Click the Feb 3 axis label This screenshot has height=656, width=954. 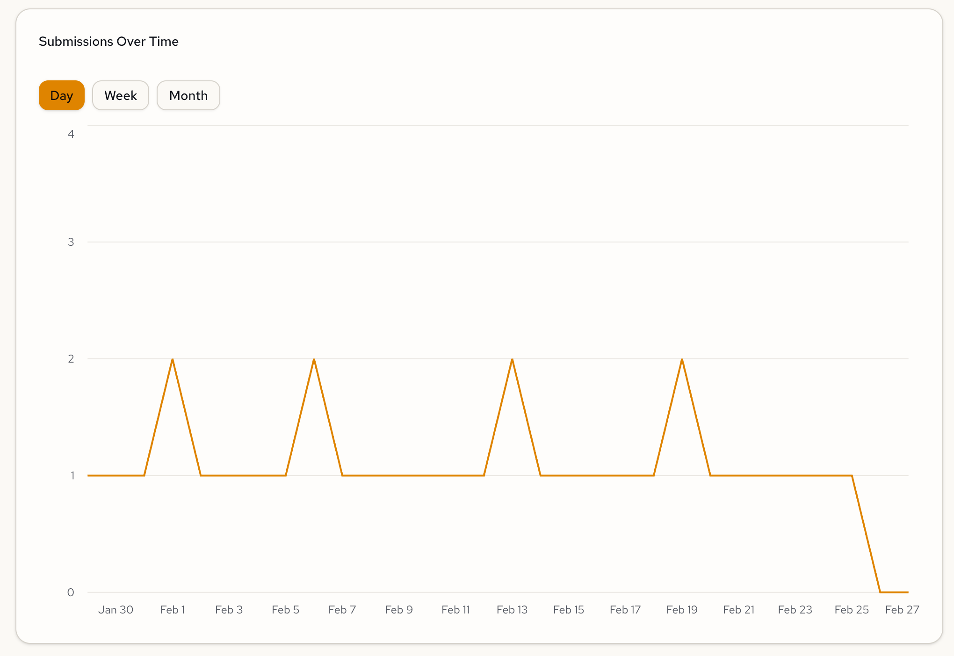tap(229, 610)
